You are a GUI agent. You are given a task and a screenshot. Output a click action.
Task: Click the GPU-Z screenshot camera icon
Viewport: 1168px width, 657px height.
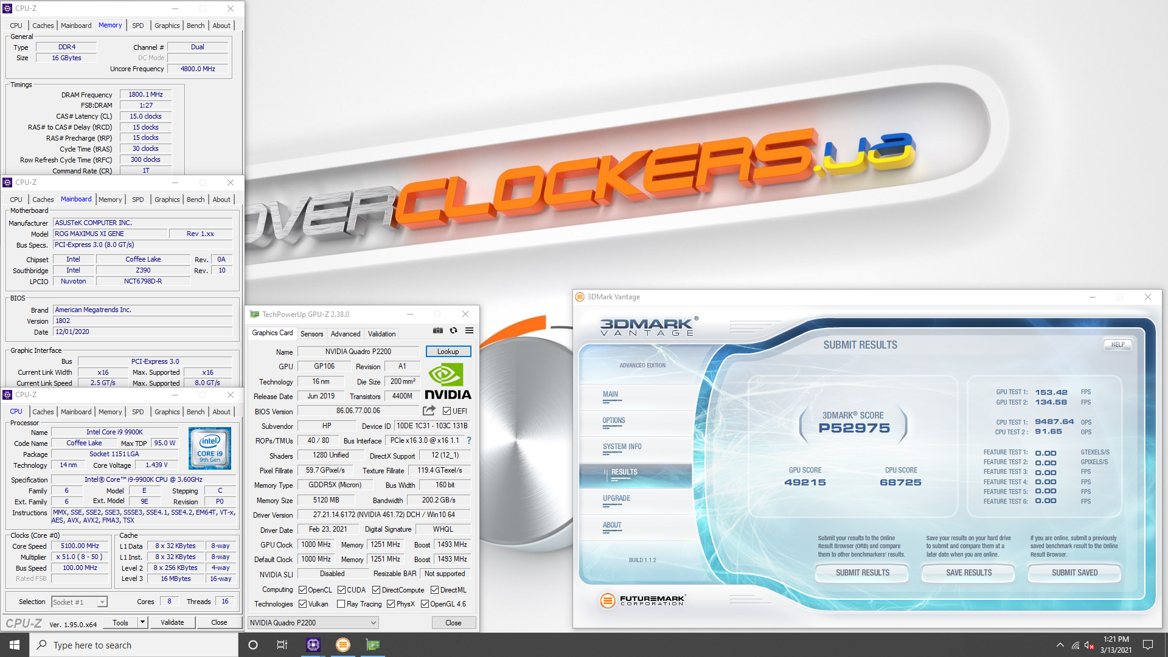point(438,330)
